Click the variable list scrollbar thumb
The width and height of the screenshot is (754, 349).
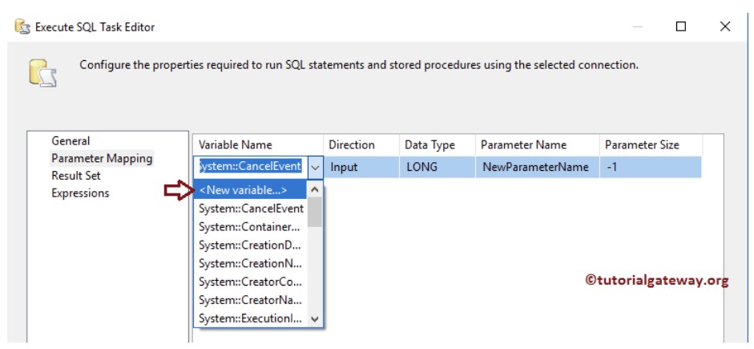(314, 212)
